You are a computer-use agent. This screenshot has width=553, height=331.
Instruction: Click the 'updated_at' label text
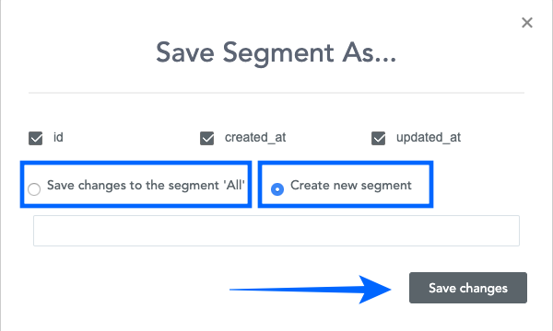point(429,138)
